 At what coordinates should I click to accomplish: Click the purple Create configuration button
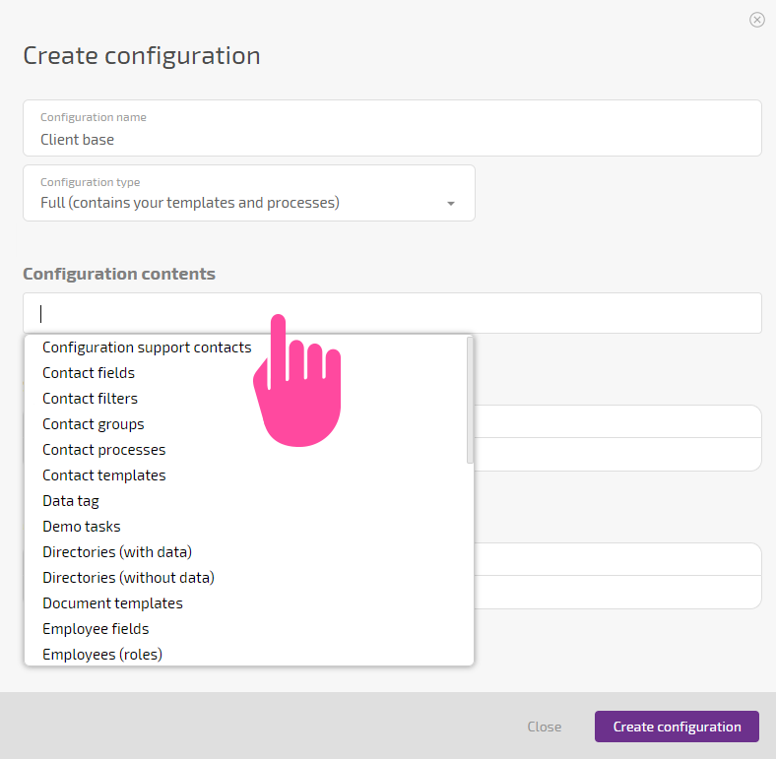click(x=677, y=727)
